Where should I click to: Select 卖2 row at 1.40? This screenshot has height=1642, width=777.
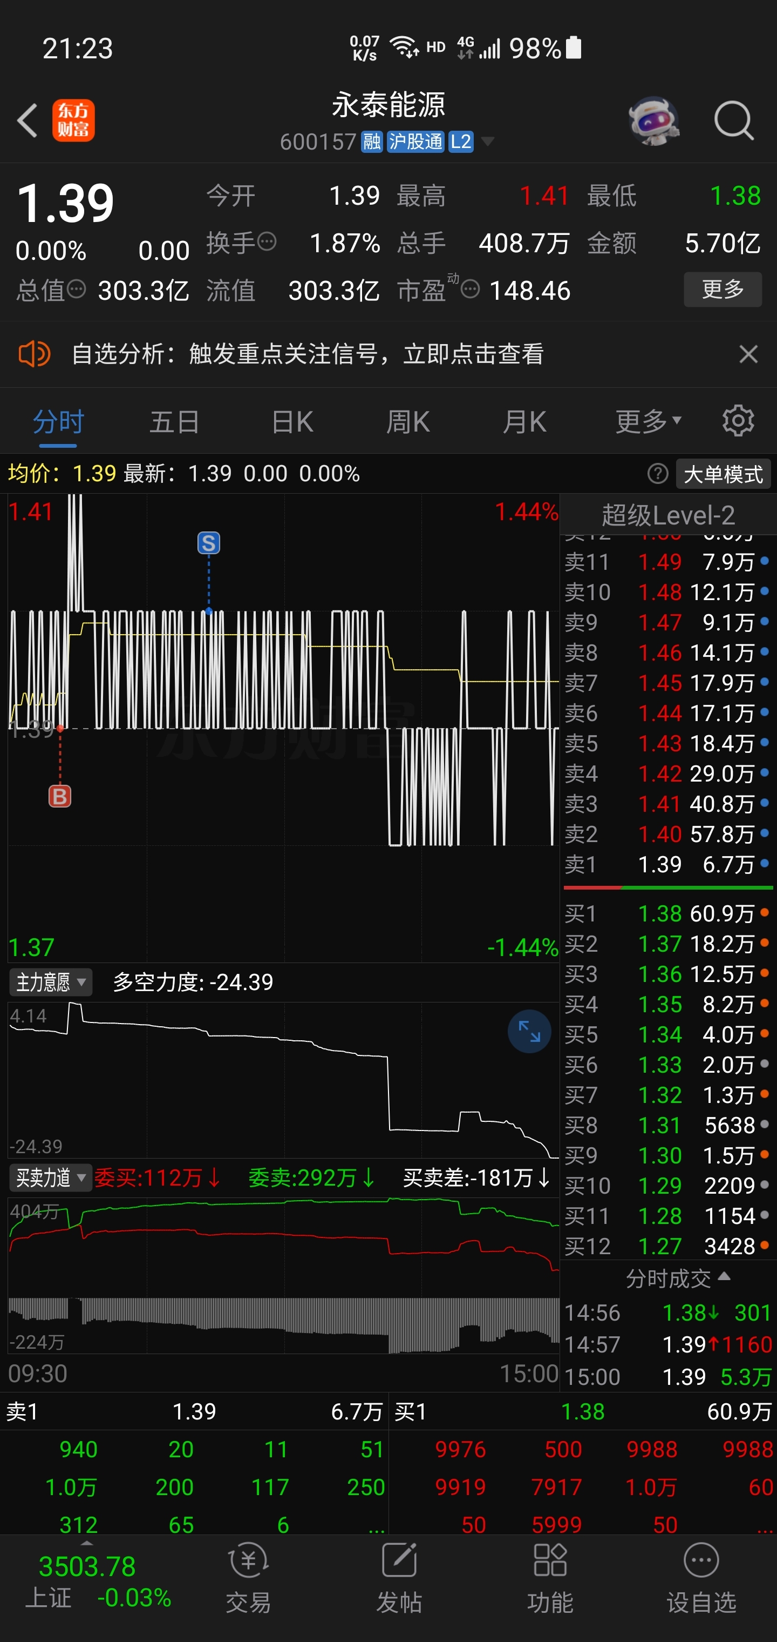(x=667, y=834)
